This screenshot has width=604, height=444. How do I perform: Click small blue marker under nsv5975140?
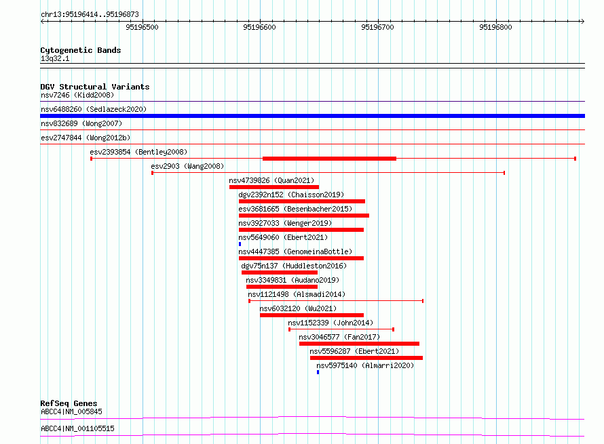coord(318,372)
